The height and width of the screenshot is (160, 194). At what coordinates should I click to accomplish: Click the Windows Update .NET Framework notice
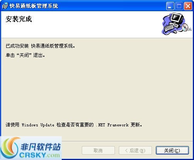[x=74, y=125]
